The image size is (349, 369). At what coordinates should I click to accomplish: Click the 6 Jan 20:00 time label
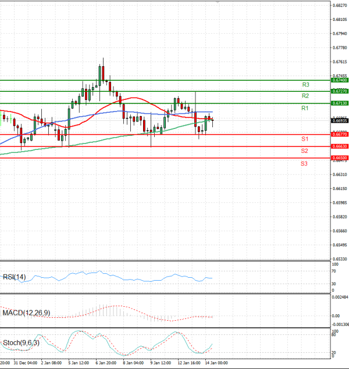tap(105, 363)
